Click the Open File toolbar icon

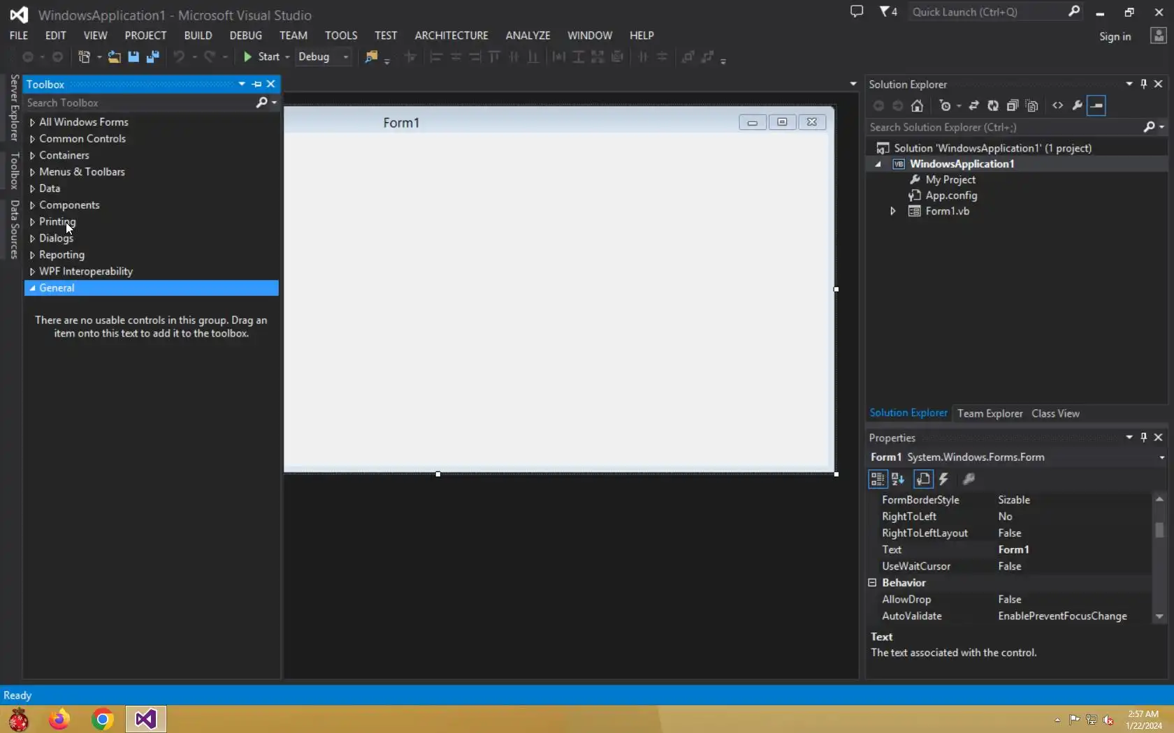[x=114, y=57]
